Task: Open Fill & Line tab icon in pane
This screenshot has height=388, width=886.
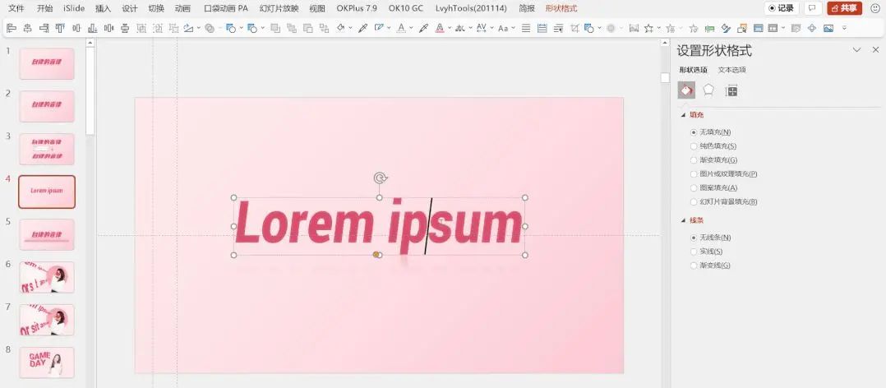Action: [x=686, y=90]
